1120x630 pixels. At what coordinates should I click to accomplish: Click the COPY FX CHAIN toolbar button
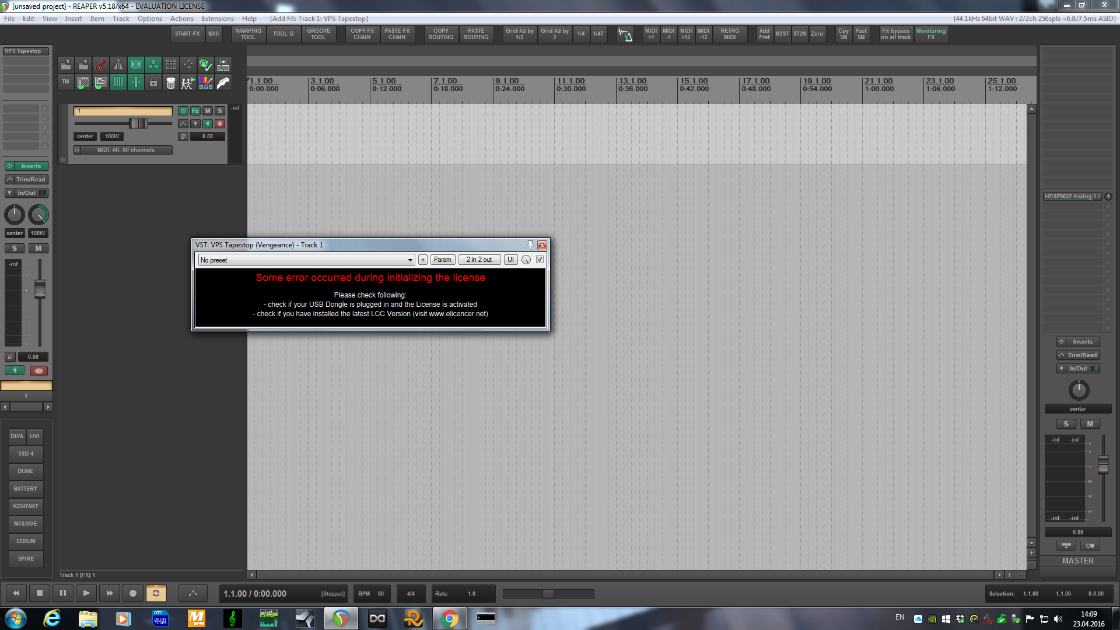pos(362,34)
